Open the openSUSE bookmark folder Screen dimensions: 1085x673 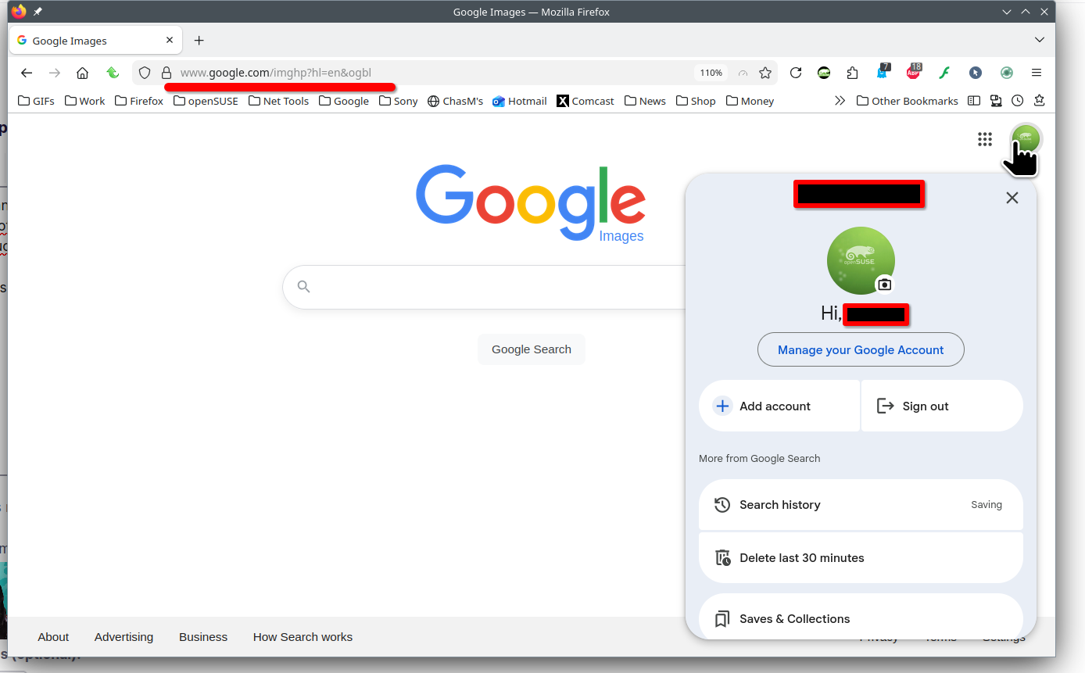coord(206,101)
